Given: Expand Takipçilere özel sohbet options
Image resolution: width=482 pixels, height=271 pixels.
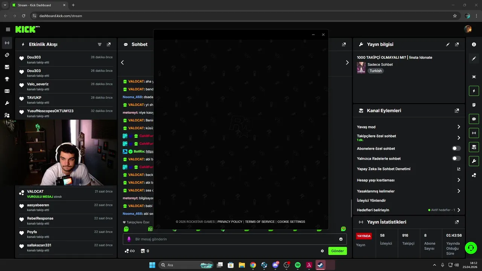Looking at the screenshot, I should [x=459, y=138].
